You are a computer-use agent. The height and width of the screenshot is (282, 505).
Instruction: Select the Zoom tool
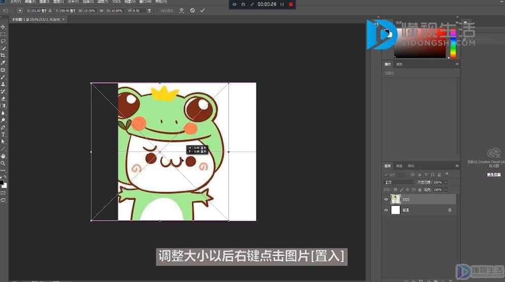pos(3,163)
